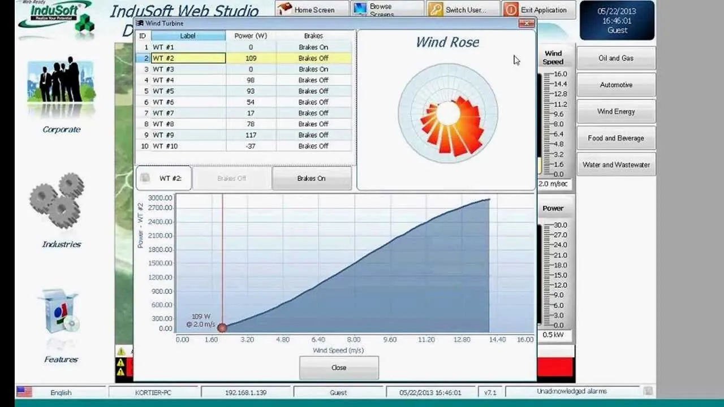Click the Wind Rose chart
This screenshot has width=724, height=407.
pyautogui.click(x=448, y=114)
